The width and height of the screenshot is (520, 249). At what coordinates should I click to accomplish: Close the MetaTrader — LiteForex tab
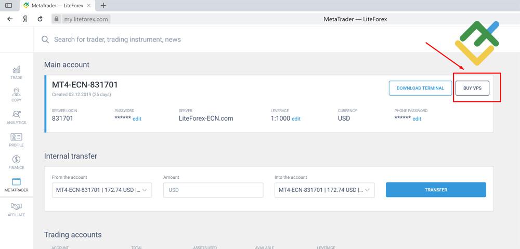point(88,6)
